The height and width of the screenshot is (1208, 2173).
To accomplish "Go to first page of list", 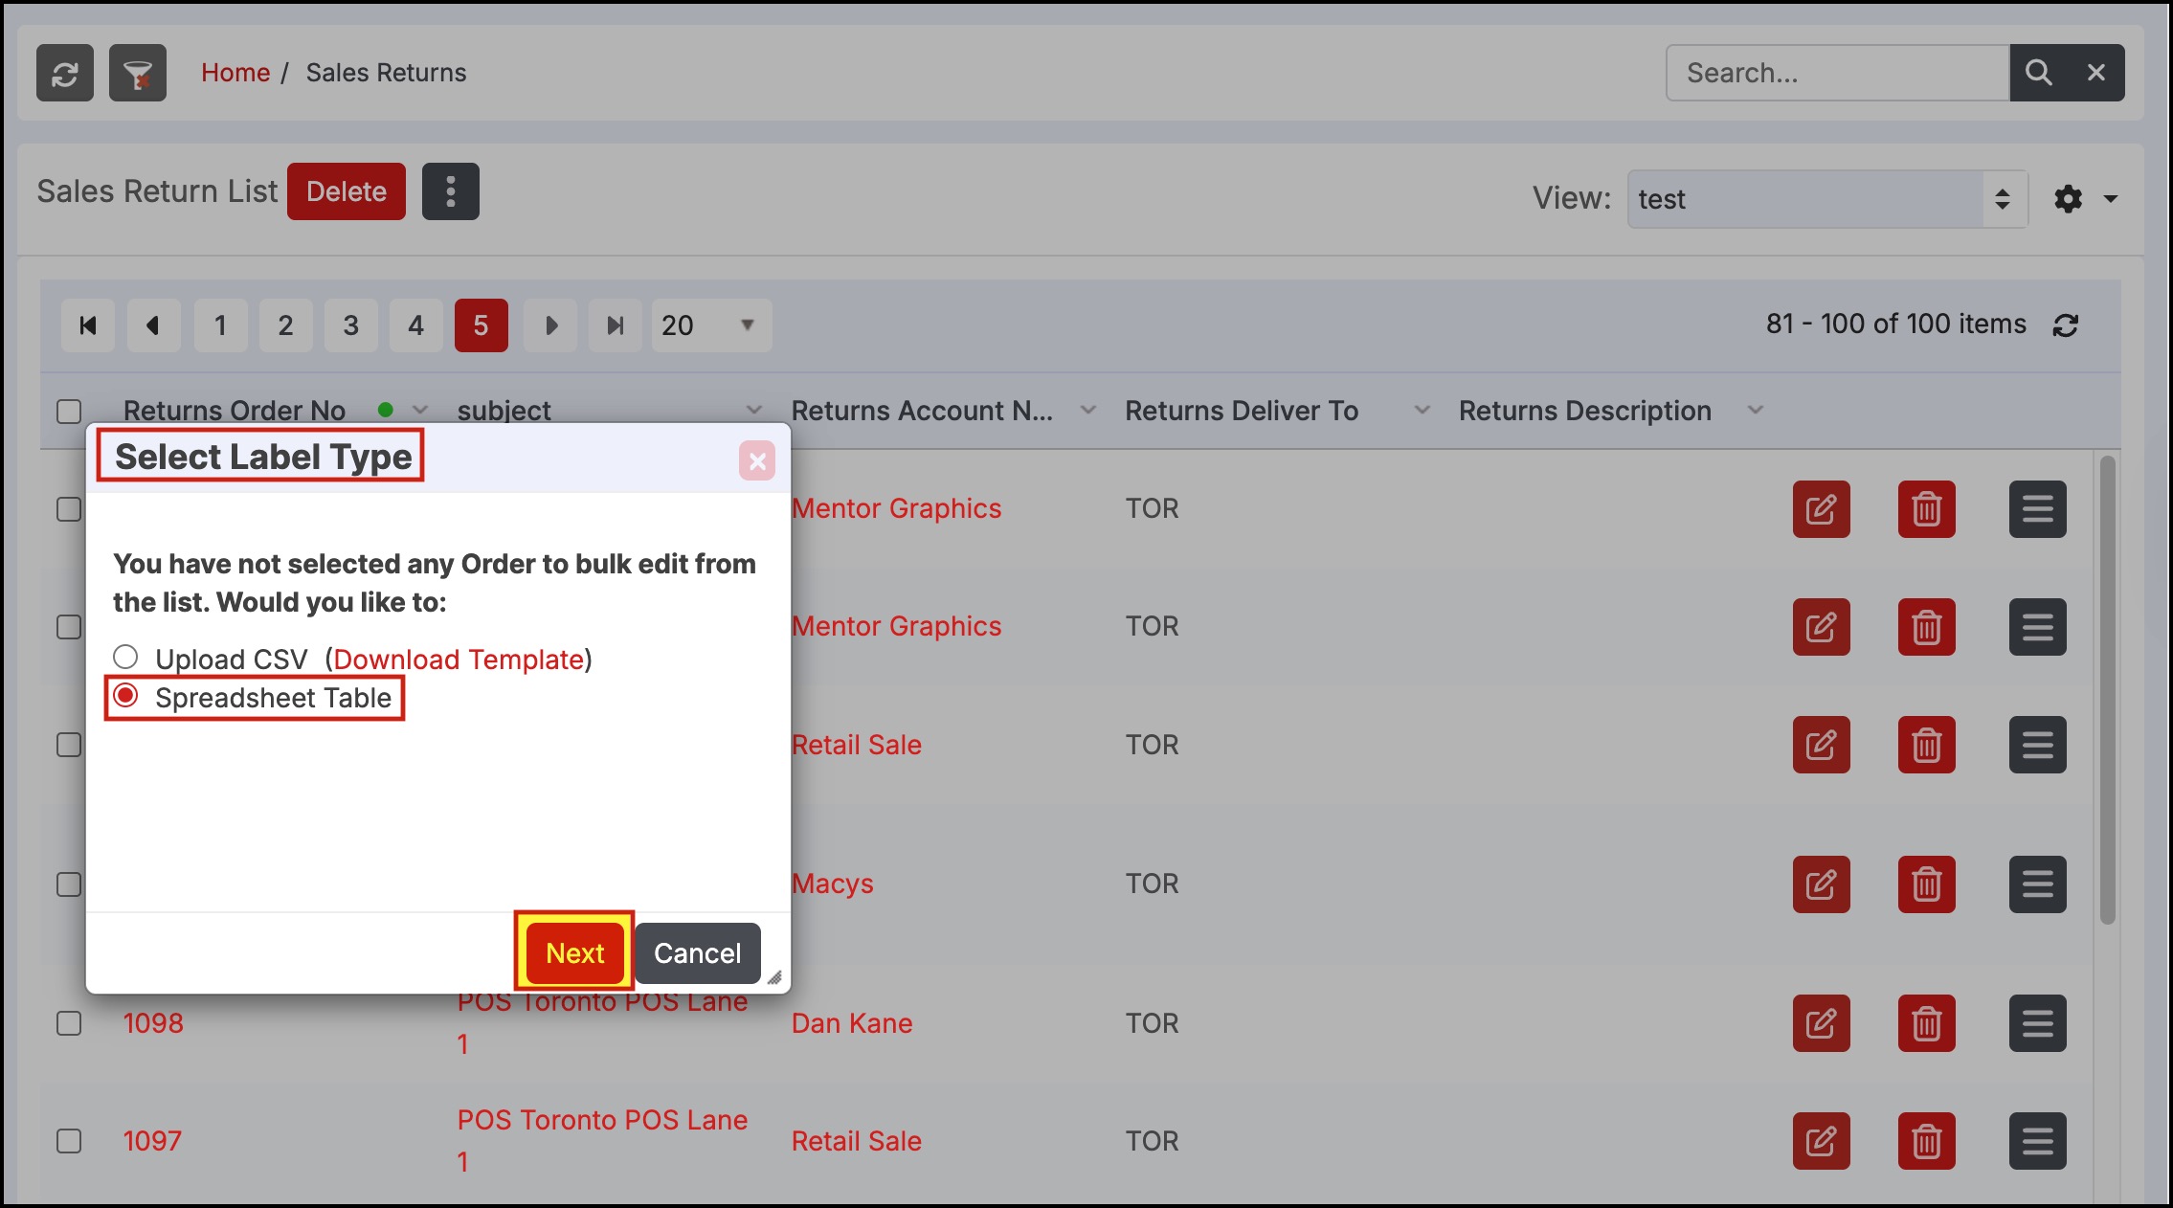I will point(88,325).
